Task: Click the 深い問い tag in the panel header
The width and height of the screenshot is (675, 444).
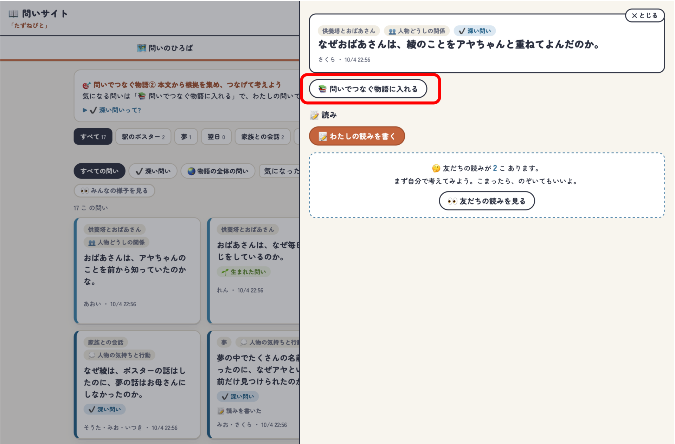Action: point(475,31)
